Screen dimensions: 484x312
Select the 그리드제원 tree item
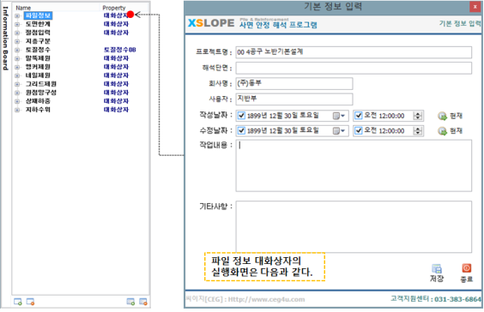pos(40,84)
